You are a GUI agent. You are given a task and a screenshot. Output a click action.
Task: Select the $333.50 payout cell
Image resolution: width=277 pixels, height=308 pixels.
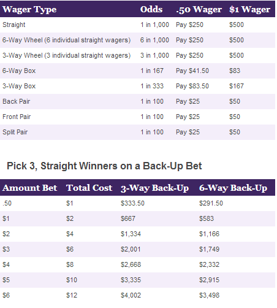132,203
